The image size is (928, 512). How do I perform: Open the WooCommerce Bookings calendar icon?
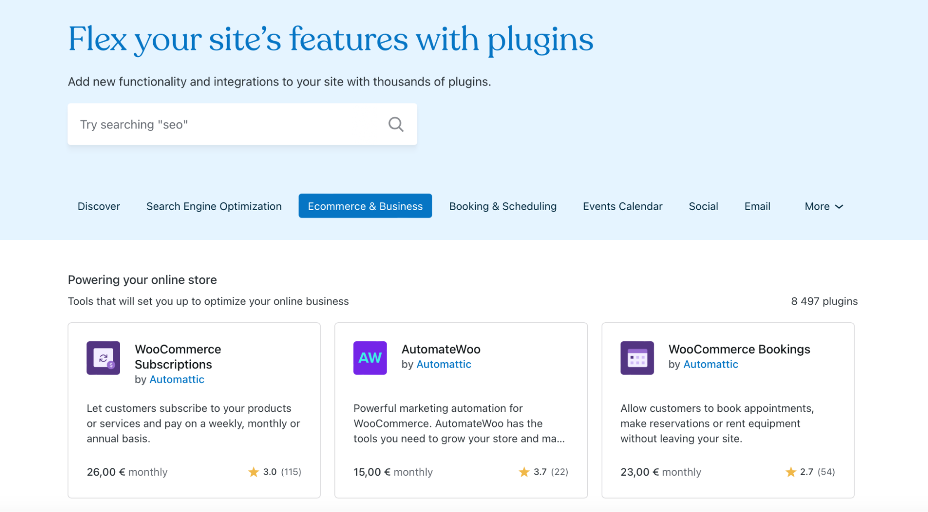pyautogui.click(x=637, y=358)
